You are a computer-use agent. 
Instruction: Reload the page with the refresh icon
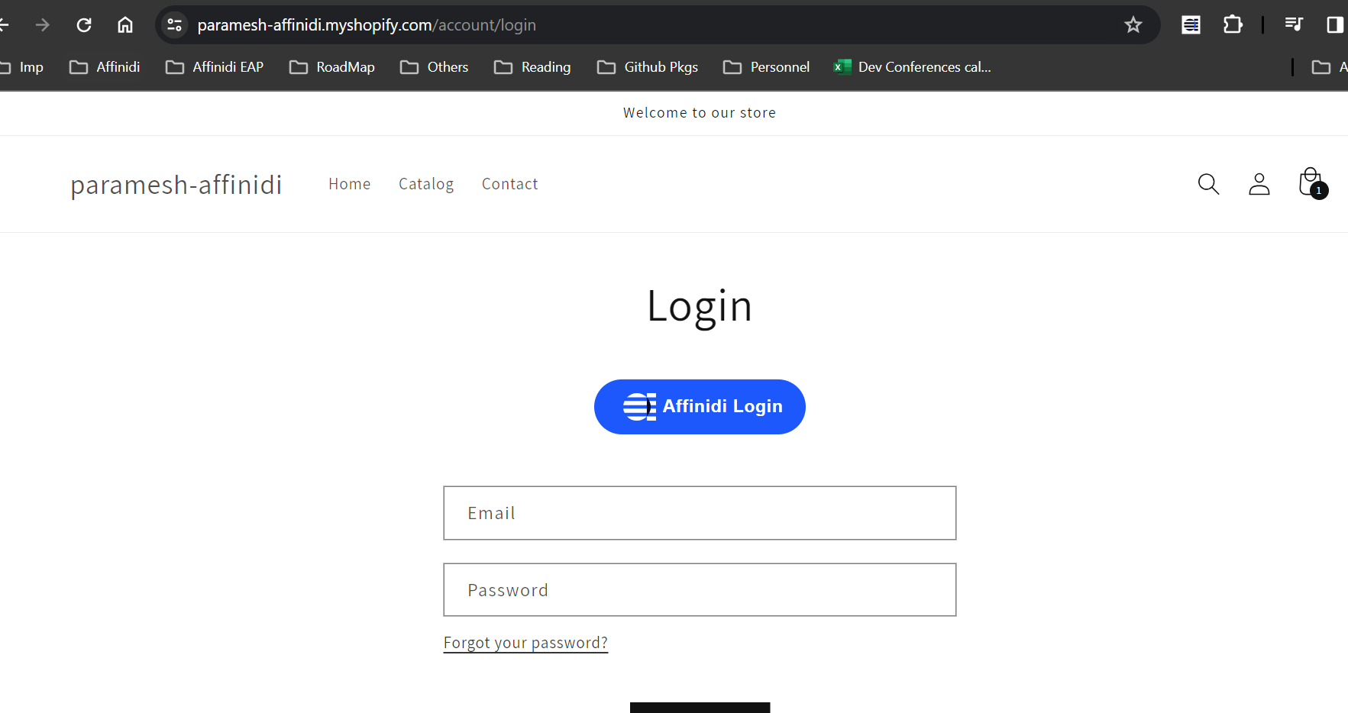[84, 25]
